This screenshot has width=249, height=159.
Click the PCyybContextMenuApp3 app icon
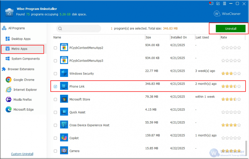(64, 60)
